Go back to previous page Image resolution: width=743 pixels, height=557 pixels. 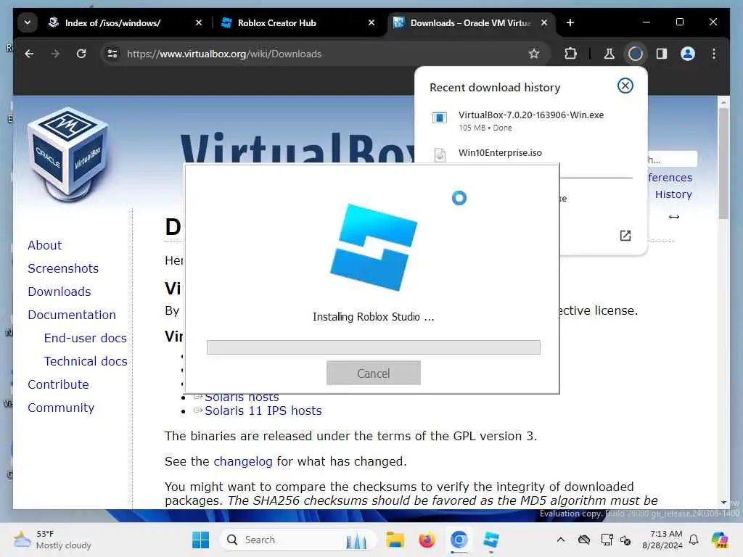pyautogui.click(x=29, y=54)
